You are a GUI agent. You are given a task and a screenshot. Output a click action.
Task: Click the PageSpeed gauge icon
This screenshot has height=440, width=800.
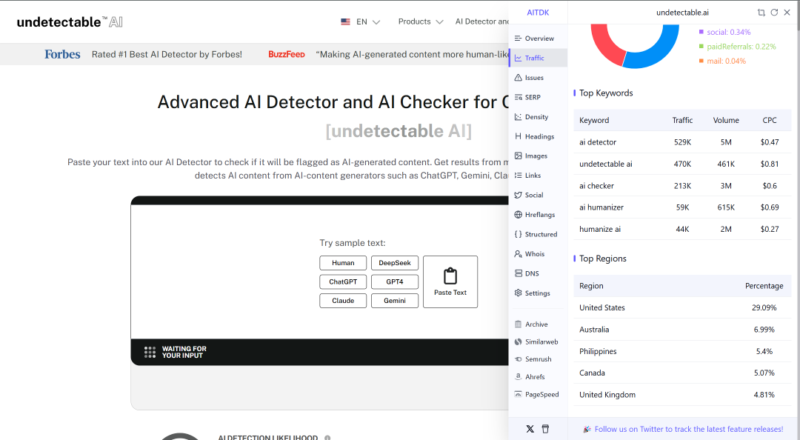coord(519,395)
